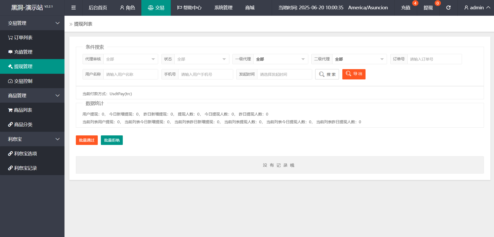Click the 搜索 button
Viewport: 494px width, 237px height.
click(327, 74)
